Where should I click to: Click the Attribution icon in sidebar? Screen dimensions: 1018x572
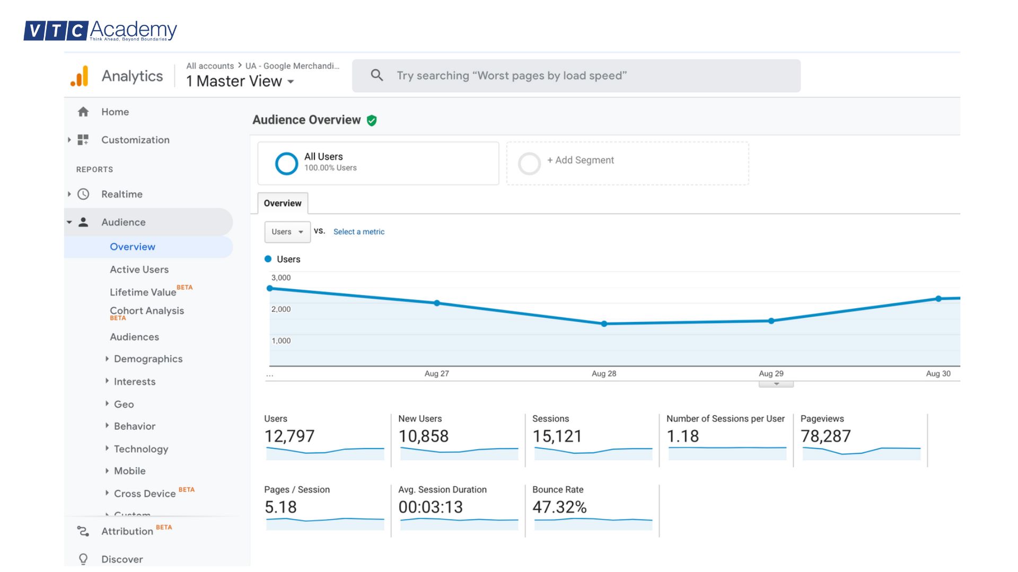(83, 531)
